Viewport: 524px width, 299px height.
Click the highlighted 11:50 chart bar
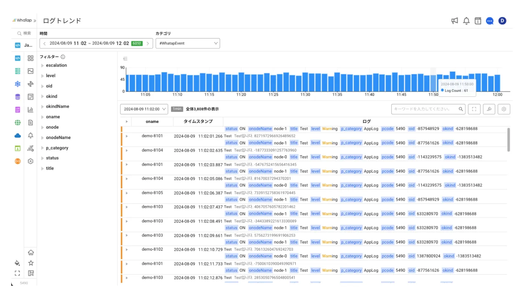point(433,83)
